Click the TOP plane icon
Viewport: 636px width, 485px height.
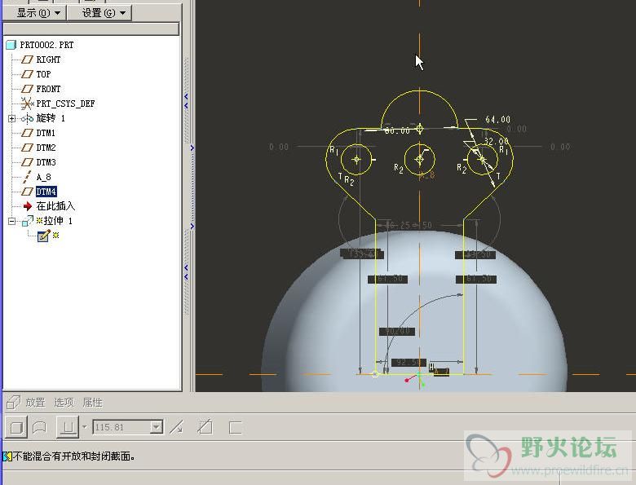click(27, 74)
